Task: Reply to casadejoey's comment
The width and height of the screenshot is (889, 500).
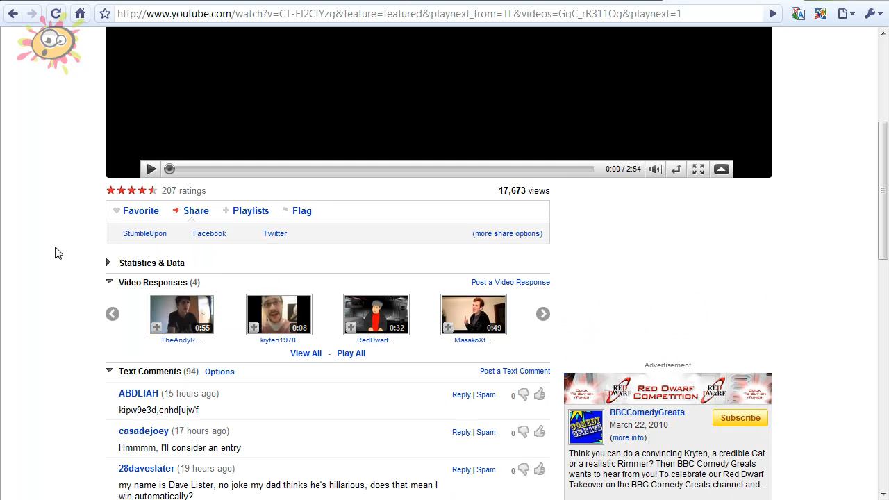Action: (461, 432)
